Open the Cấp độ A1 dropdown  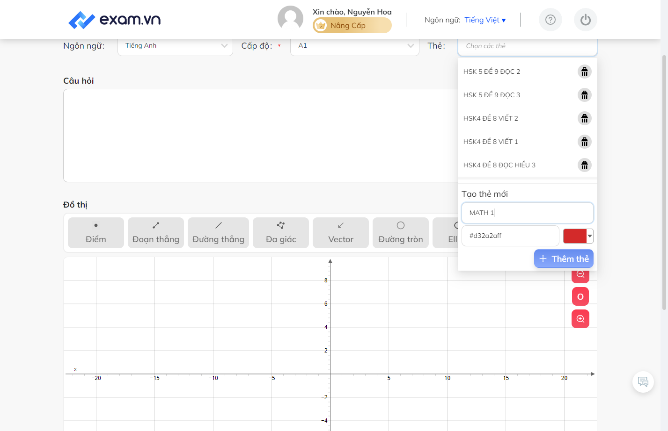click(355, 46)
